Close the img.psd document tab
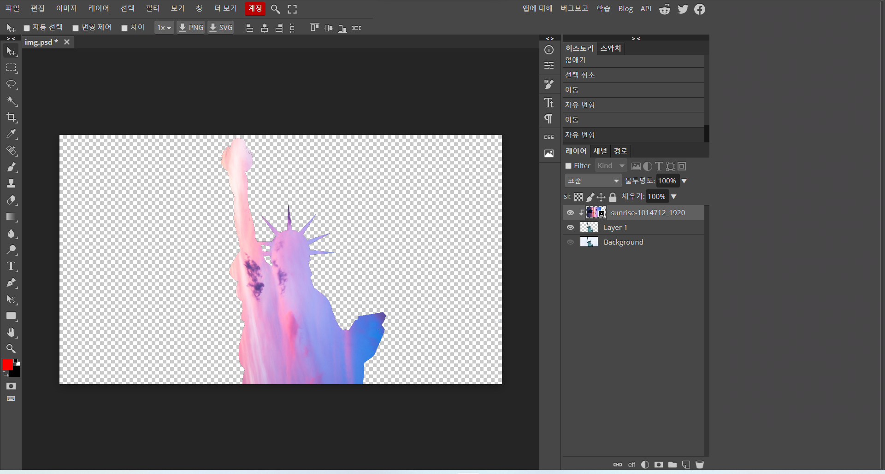This screenshot has height=474, width=885. (67, 42)
